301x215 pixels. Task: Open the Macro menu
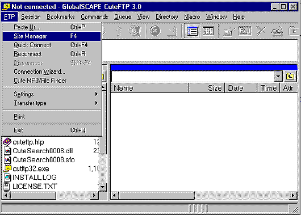(192, 17)
